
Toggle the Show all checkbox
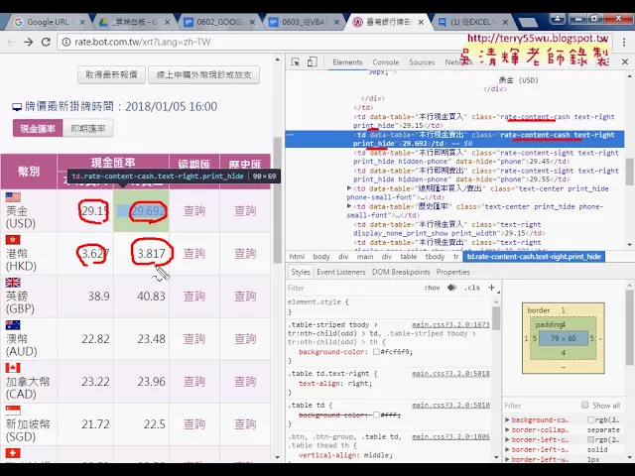(x=584, y=405)
